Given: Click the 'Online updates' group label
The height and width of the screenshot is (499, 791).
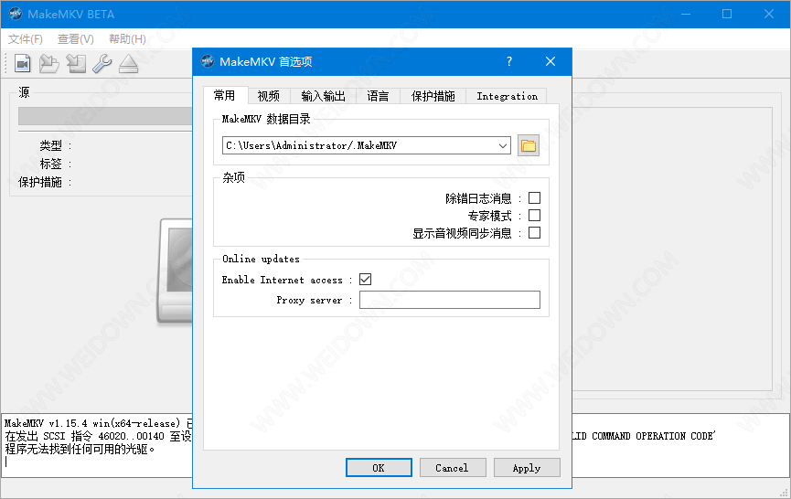Looking at the screenshot, I should [x=261, y=259].
